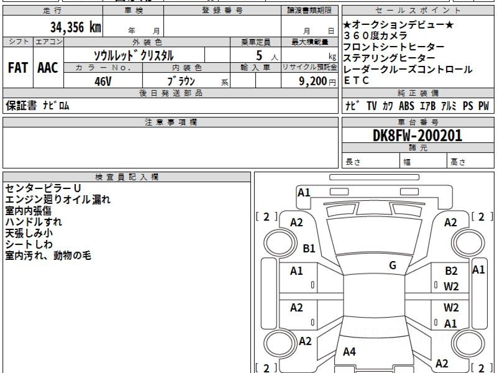This screenshot has height=373, width=497.
Task: Select the 長さ dimension label
Action: (x=353, y=162)
